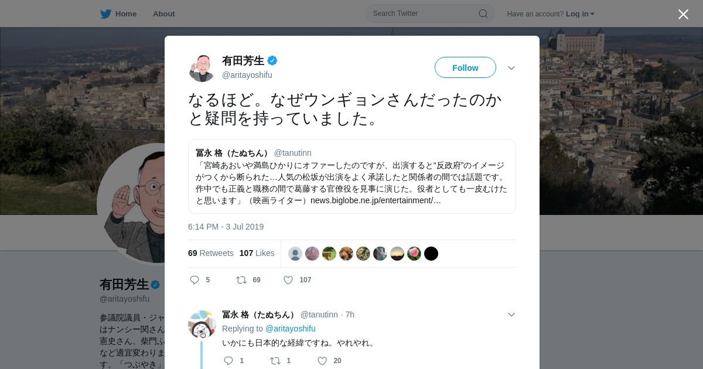Reply to the main tweet via speech bubble icon
Screen dimensions: 703x369
(195, 280)
